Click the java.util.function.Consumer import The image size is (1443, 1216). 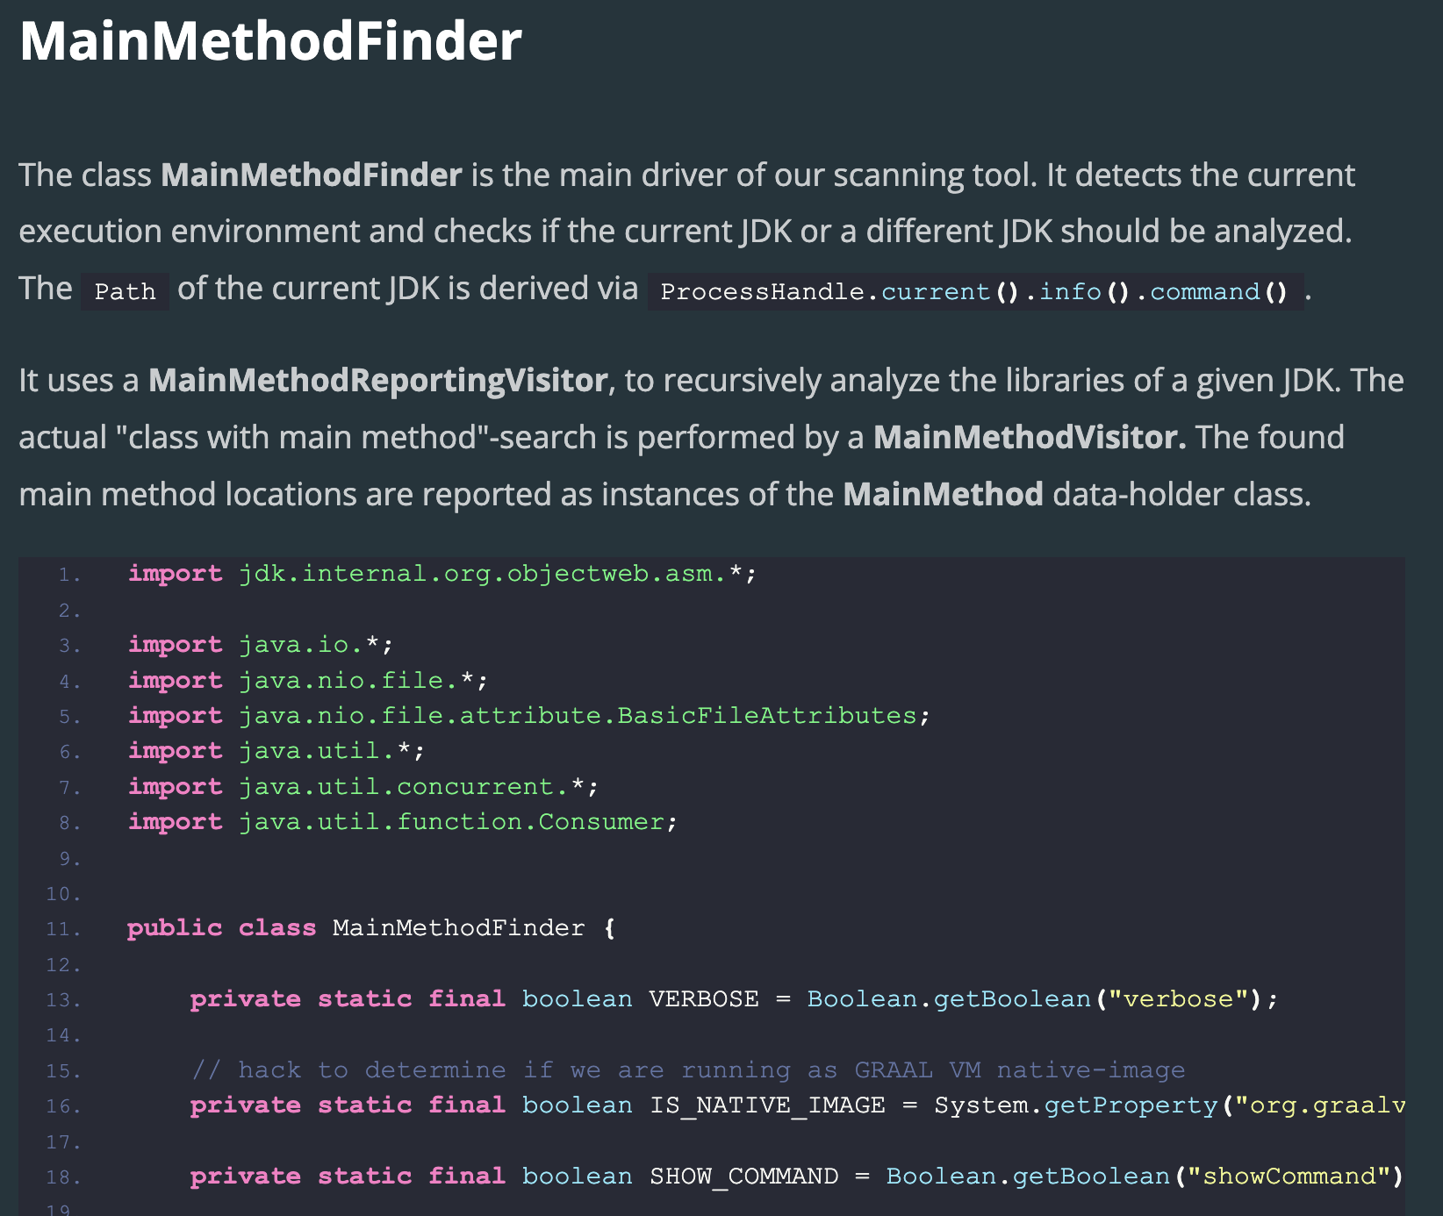coord(403,822)
